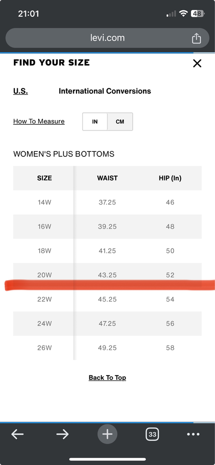This screenshot has height=465, width=215.
Task: Tap the levi.com address bar
Action: 107,38
